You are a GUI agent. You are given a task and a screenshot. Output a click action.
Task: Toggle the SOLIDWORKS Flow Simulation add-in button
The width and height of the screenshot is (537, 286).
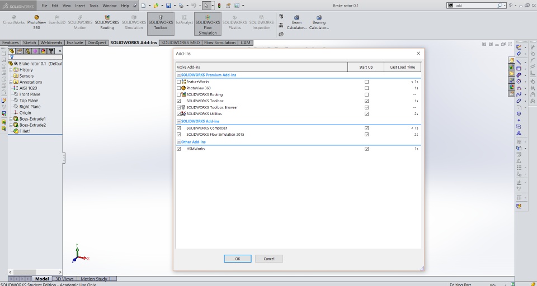click(x=208, y=23)
